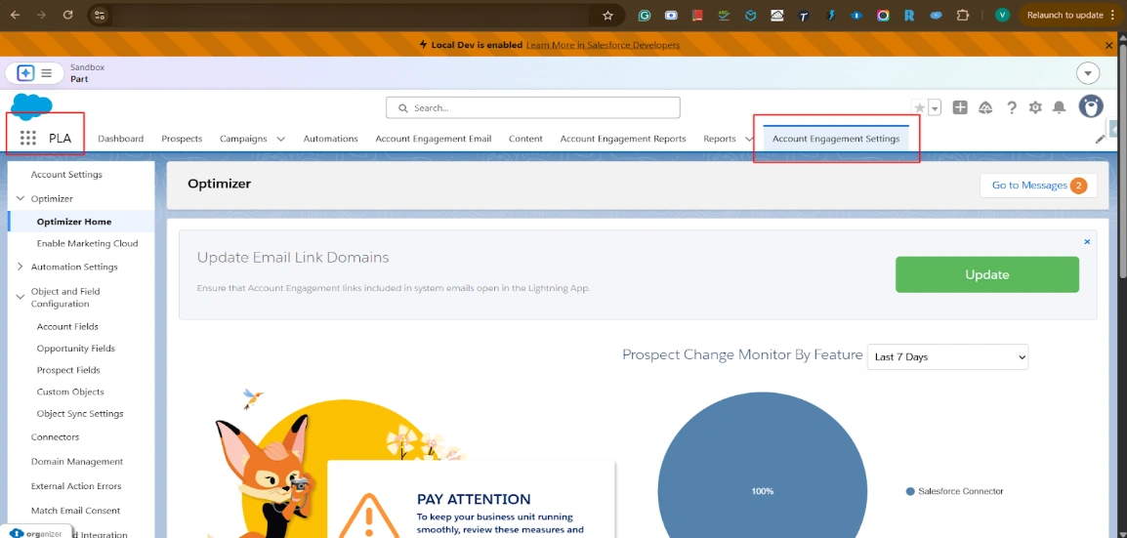The width and height of the screenshot is (1127, 538).
Task: Open Learn More in Salesforce Developers link
Action: coord(603,45)
